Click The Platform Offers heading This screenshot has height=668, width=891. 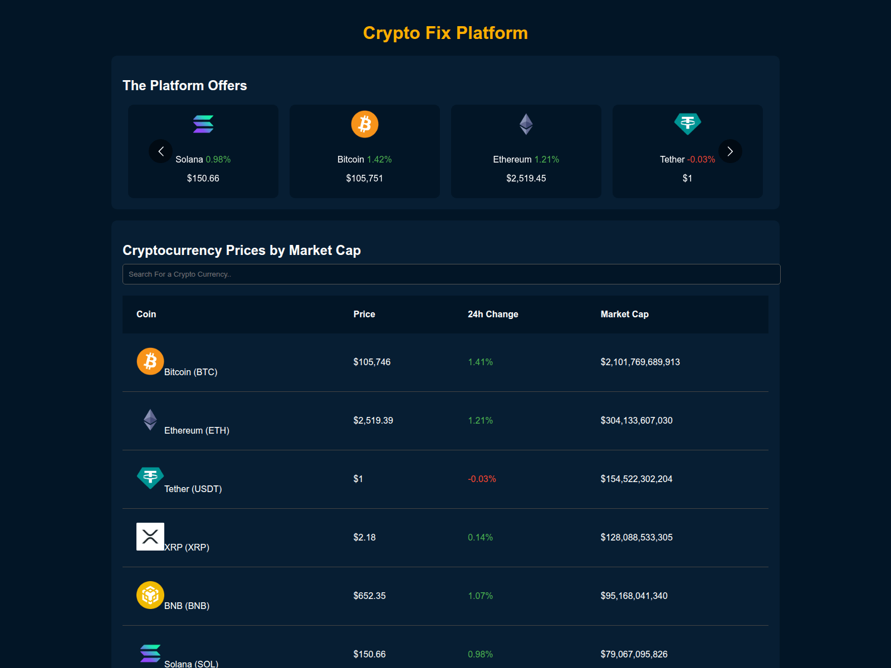[x=185, y=86]
